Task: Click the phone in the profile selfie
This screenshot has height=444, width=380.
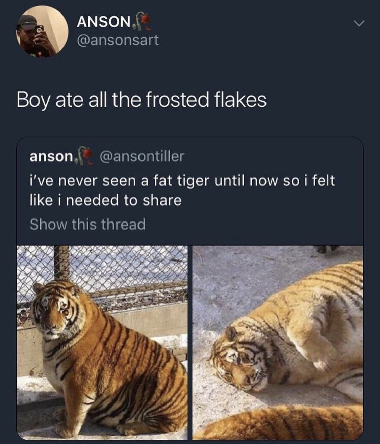Action: [x=40, y=29]
